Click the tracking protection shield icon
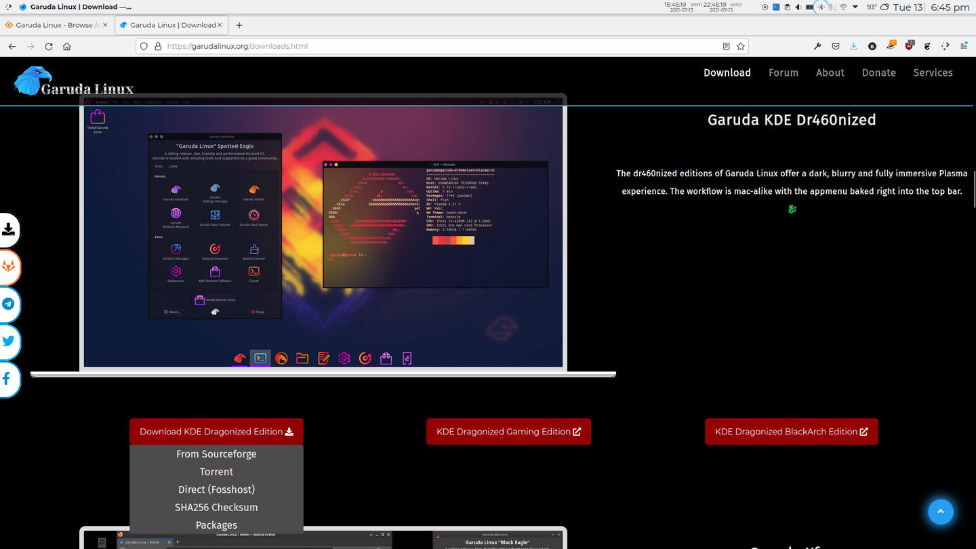Screen dimensions: 976x549 144,46
